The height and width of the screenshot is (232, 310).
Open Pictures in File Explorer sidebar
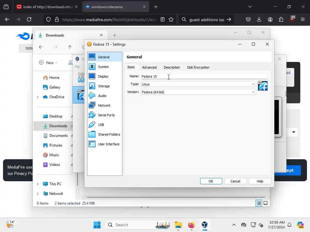(x=53, y=145)
